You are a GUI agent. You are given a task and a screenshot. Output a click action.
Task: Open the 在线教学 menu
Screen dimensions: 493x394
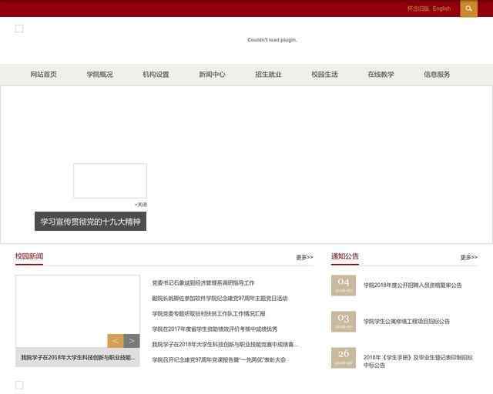(381, 75)
